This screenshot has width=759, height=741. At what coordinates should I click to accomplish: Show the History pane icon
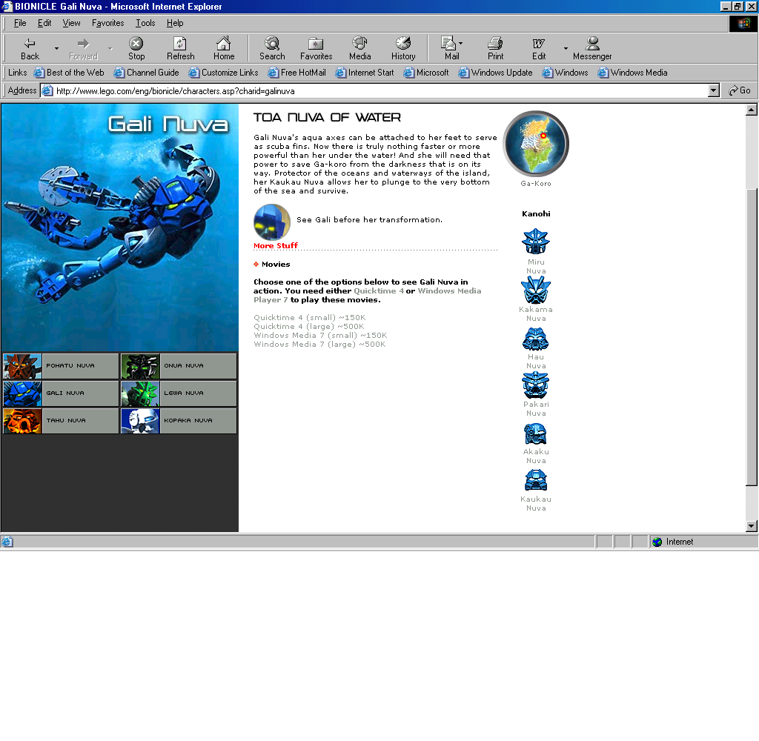(x=403, y=48)
